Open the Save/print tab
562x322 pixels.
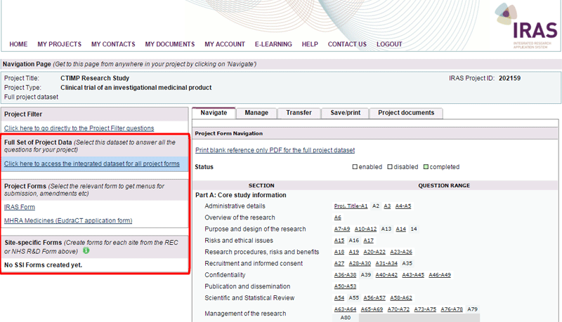[346, 113]
